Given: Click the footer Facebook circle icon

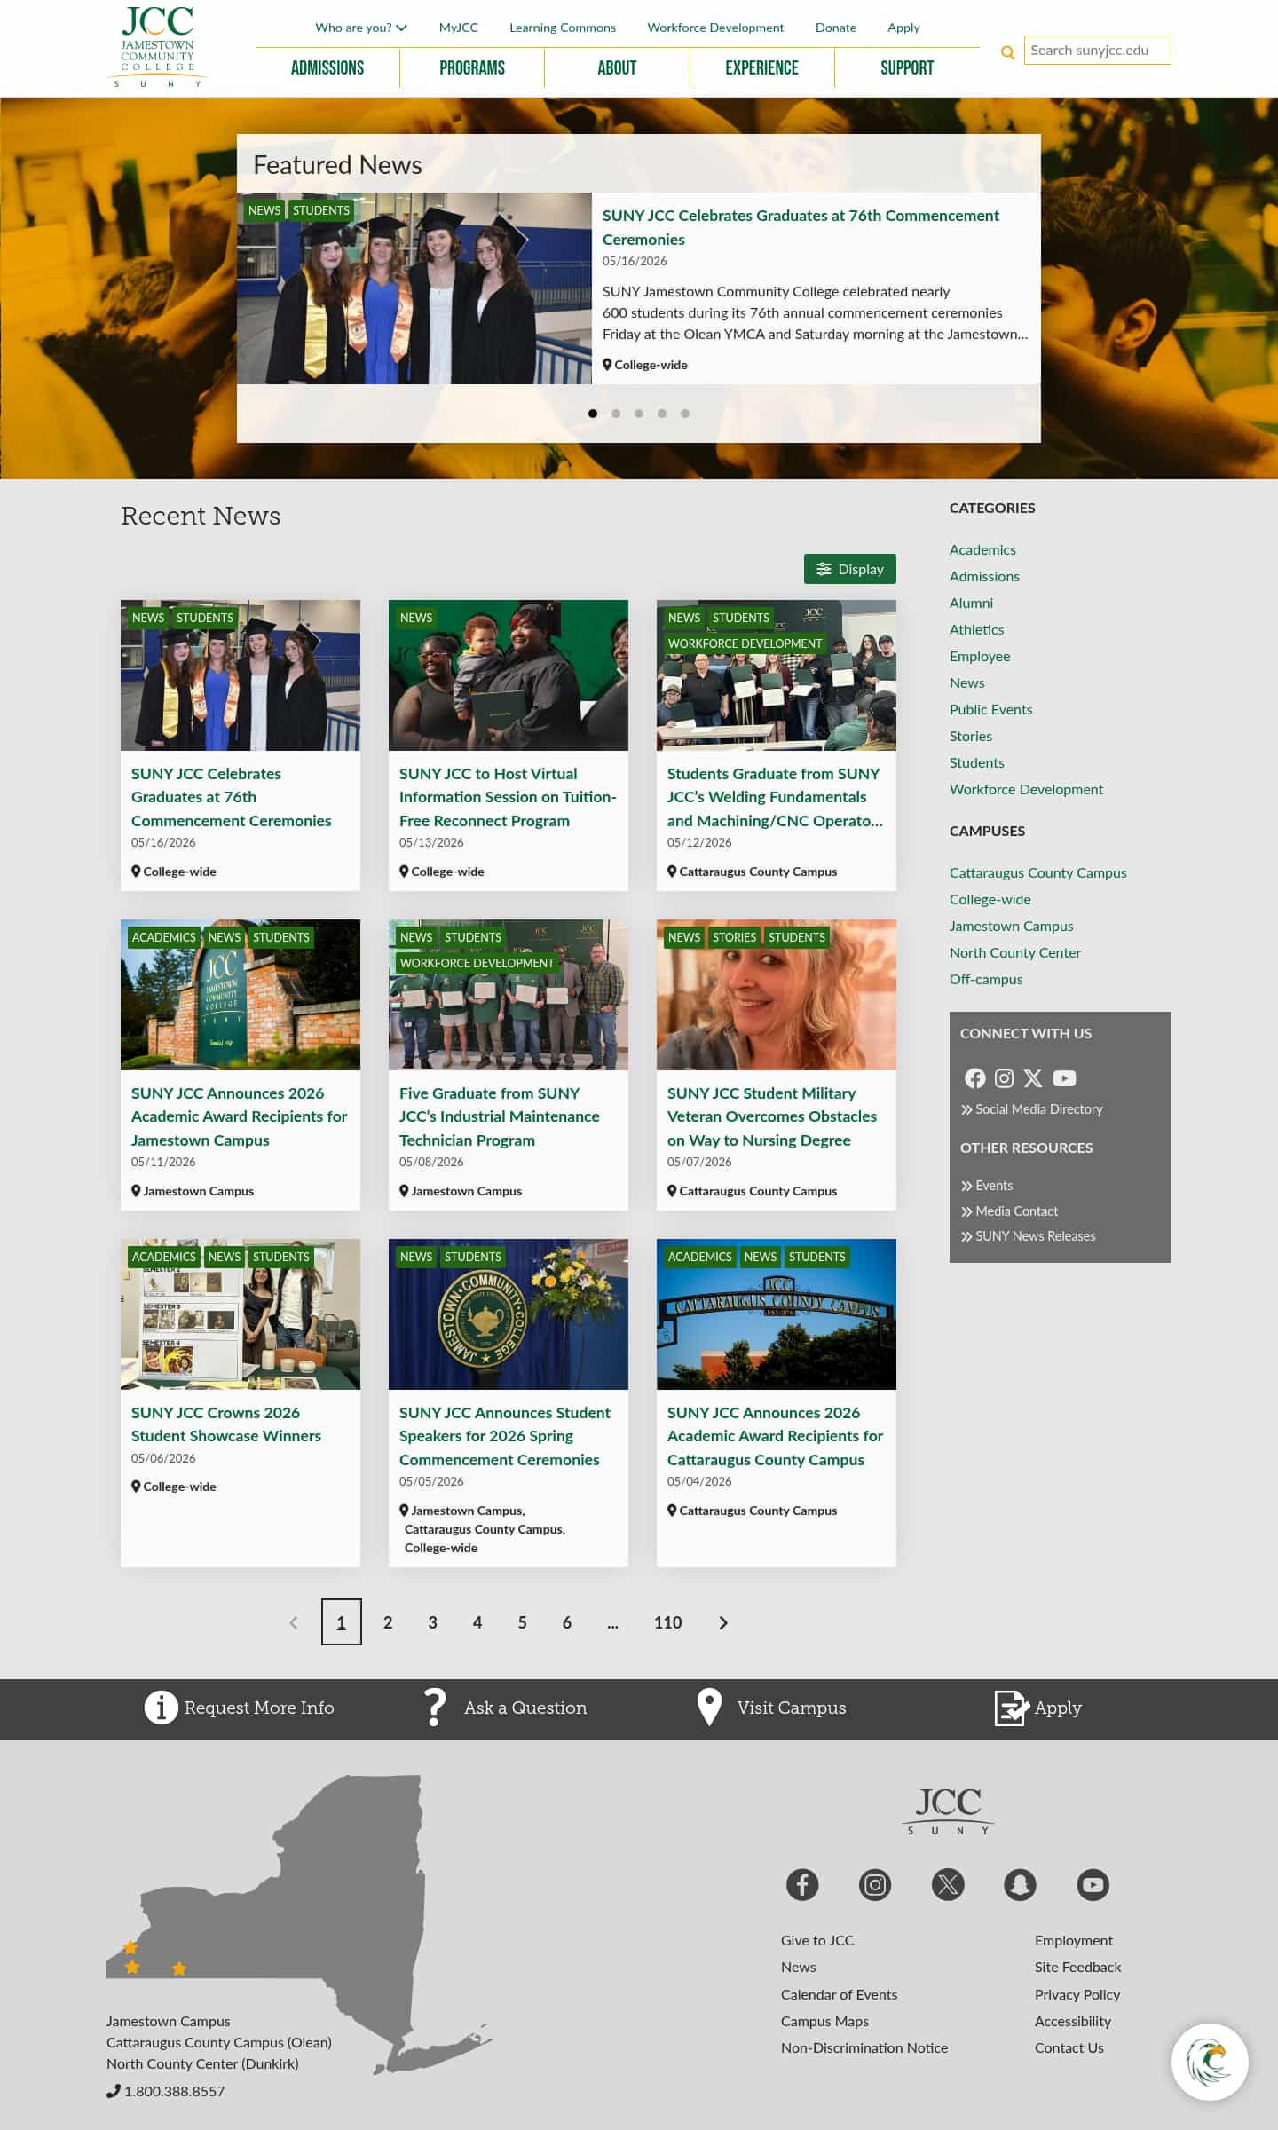Looking at the screenshot, I should click(x=802, y=1884).
